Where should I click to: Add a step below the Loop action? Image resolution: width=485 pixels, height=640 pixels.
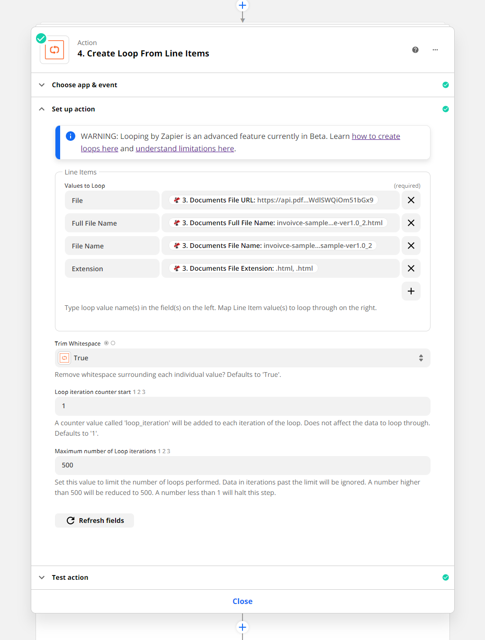coord(242,627)
